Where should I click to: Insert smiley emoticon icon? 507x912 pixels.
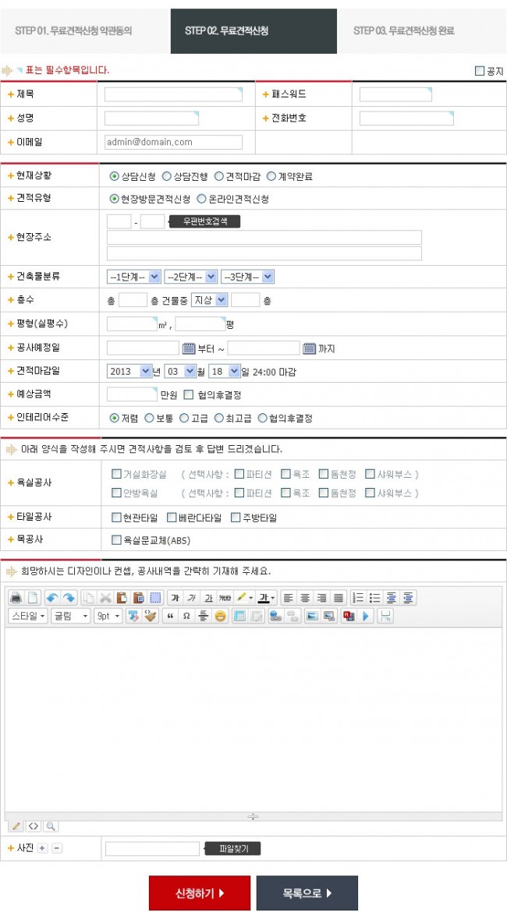click(x=220, y=616)
